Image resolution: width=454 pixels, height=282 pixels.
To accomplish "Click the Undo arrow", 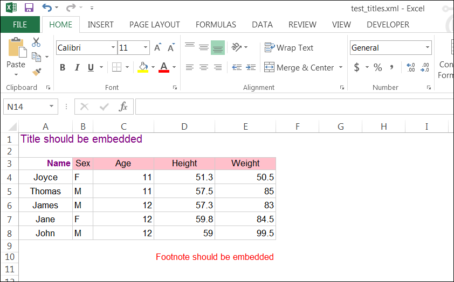I will [x=46, y=8].
